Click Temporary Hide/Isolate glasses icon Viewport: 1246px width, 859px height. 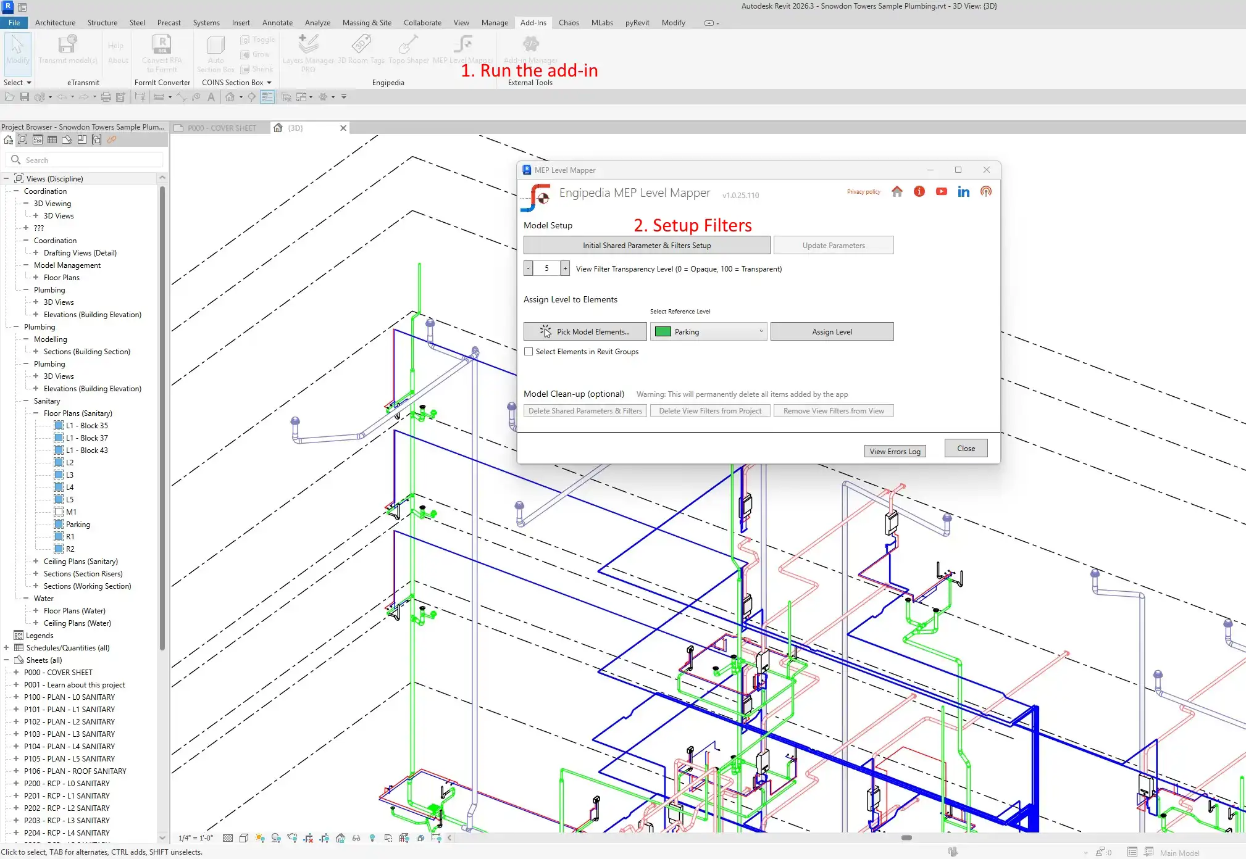click(356, 838)
